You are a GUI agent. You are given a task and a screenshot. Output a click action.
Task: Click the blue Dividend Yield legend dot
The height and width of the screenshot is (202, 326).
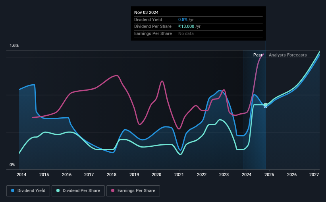pyautogui.click(x=13, y=190)
